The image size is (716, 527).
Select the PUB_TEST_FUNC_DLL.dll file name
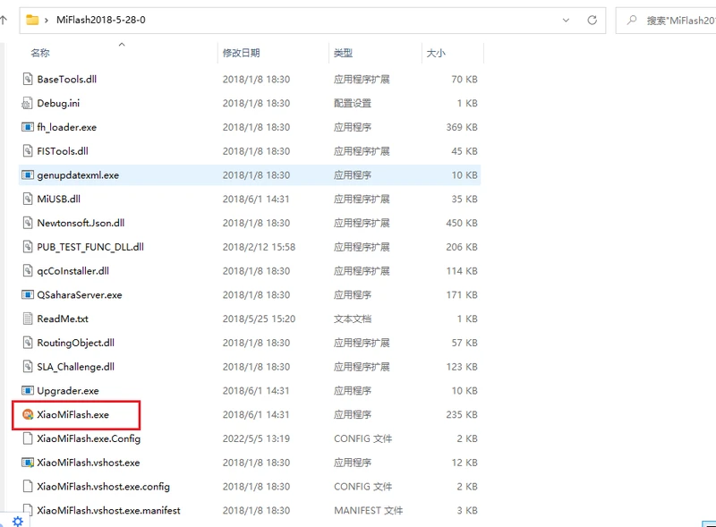[x=90, y=247]
